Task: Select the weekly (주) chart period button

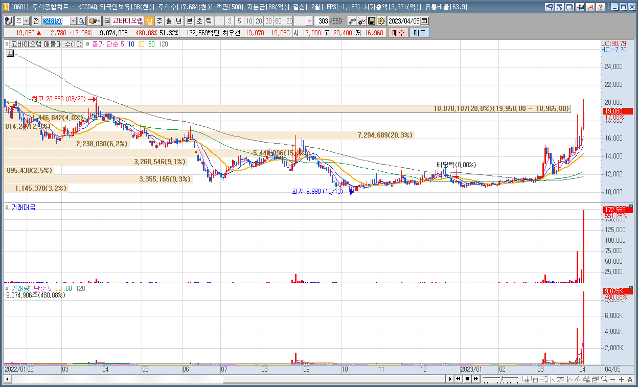Action: (x=159, y=21)
